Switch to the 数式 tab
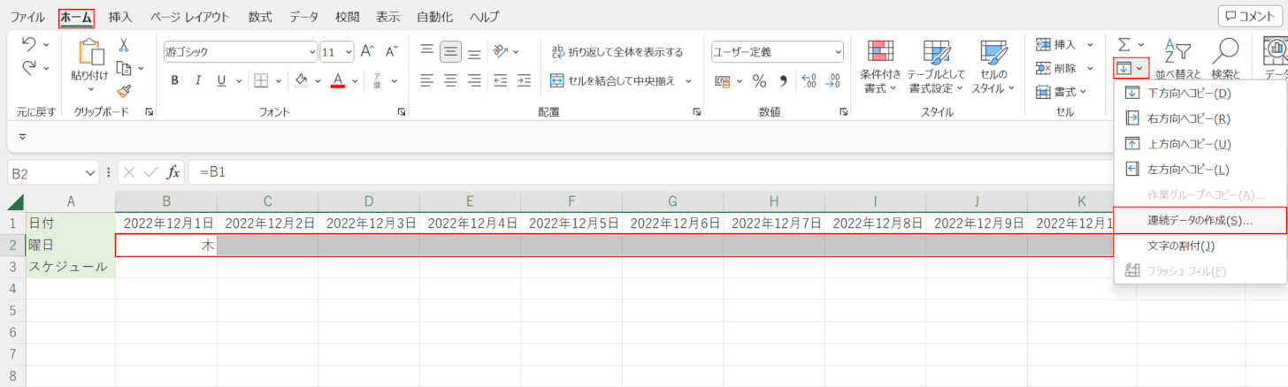The image size is (1288, 387). click(x=260, y=17)
